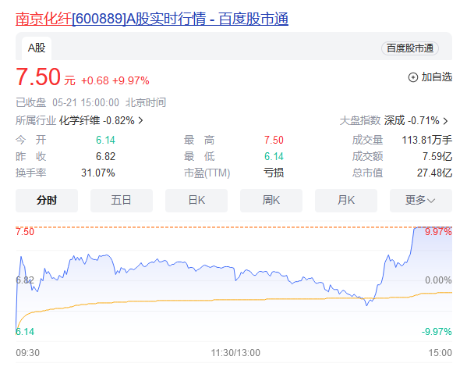Switch to the 日K chart tab

pos(196,200)
